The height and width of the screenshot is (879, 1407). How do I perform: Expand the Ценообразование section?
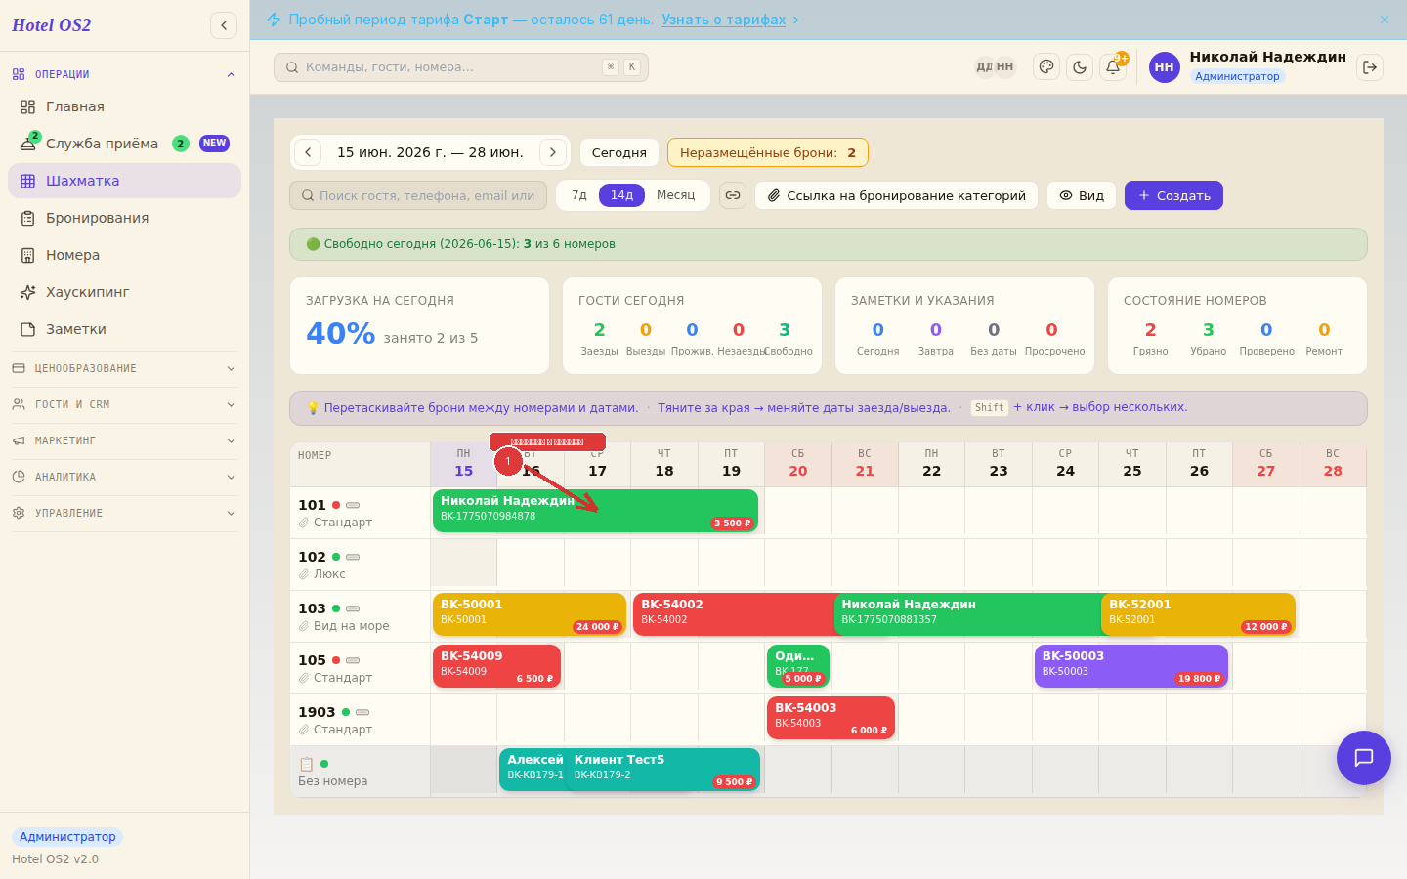[x=124, y=368]
